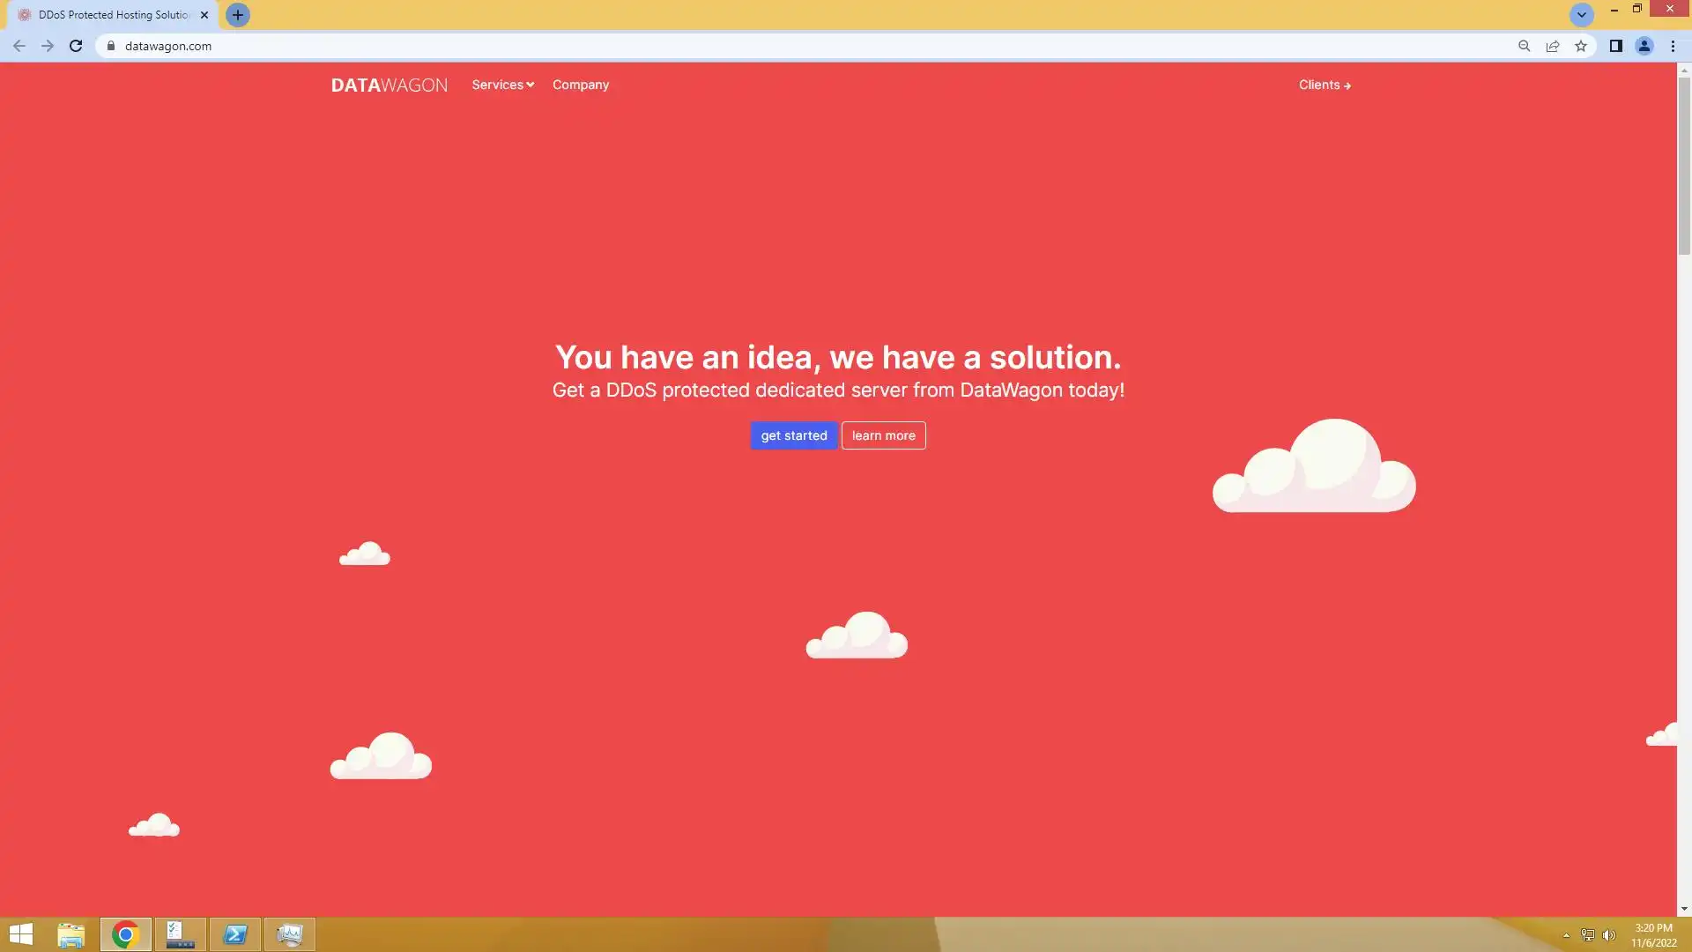Click the DATAWAGON logo

point(389,85)
